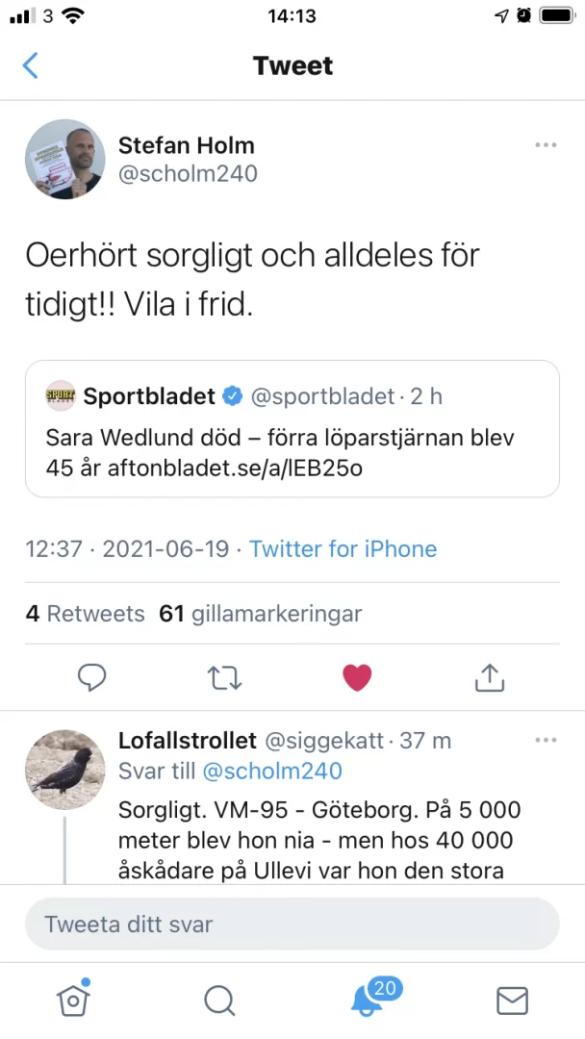View the 61 gillamarkeringar list
The width and height of the screenshot is (585, 1039).
tap(261, 614)
